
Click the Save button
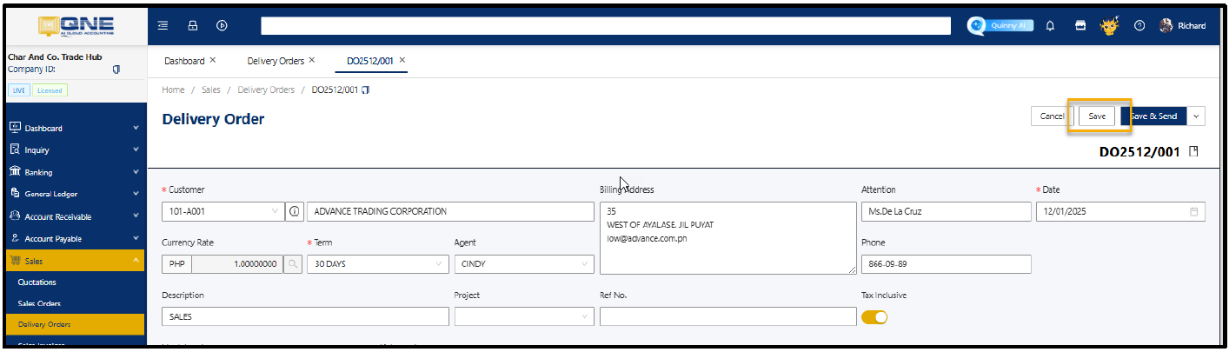[1097, 116]
